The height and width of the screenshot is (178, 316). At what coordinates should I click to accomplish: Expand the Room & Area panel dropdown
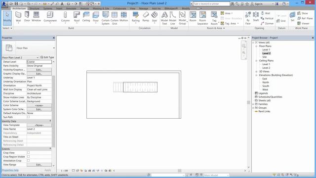point(216,28)
